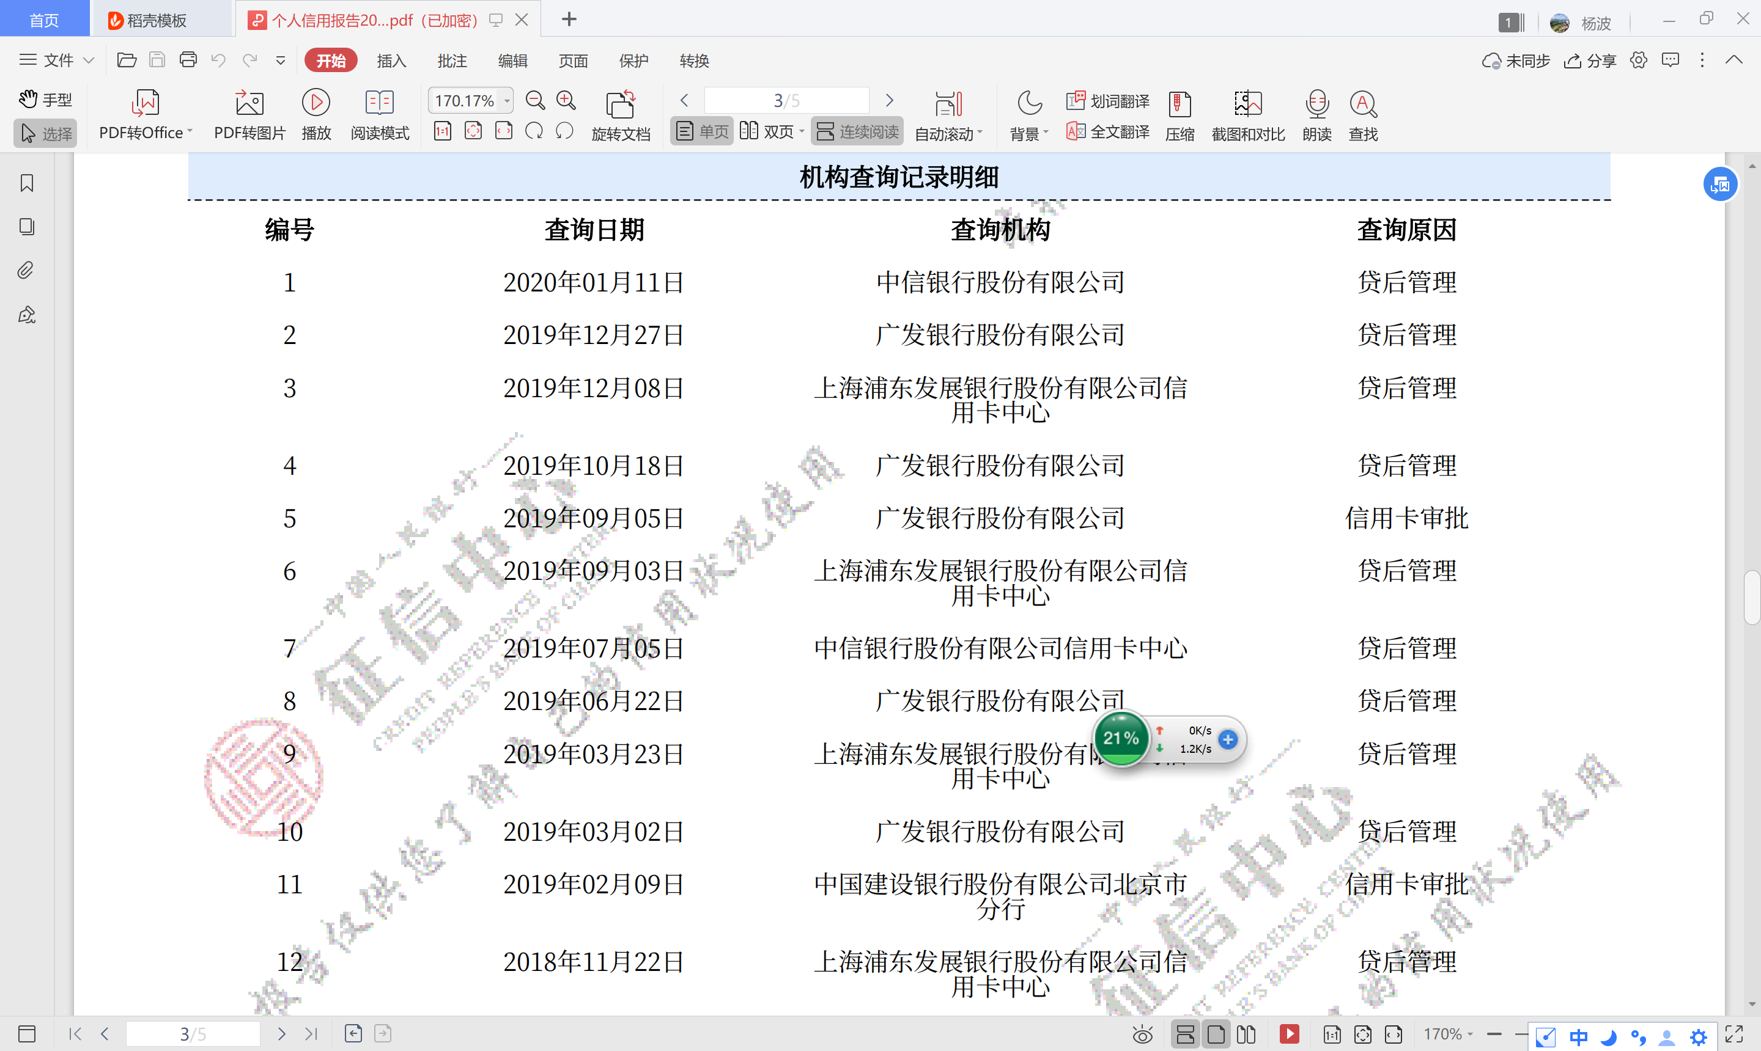
Task: Enable 划词翻译 word translation
Action: [x=1107, y=101]
